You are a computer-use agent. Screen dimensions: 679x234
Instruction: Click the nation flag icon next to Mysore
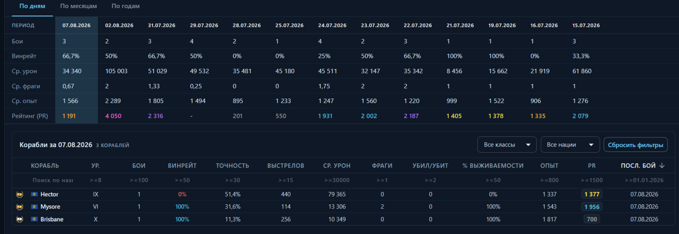tap(34, 207)
